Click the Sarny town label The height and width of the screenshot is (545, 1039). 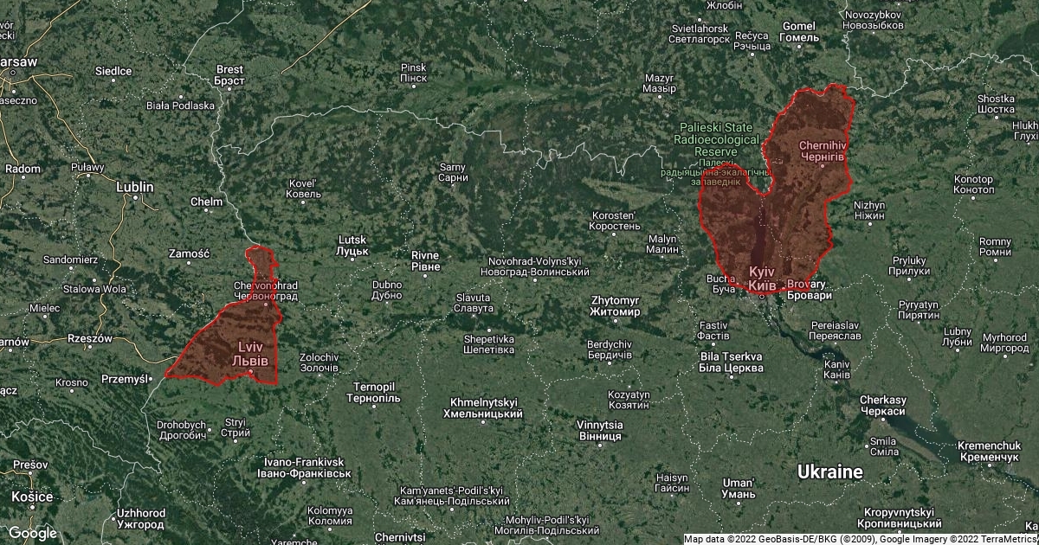pyautogui.click(x=453, y=172)
